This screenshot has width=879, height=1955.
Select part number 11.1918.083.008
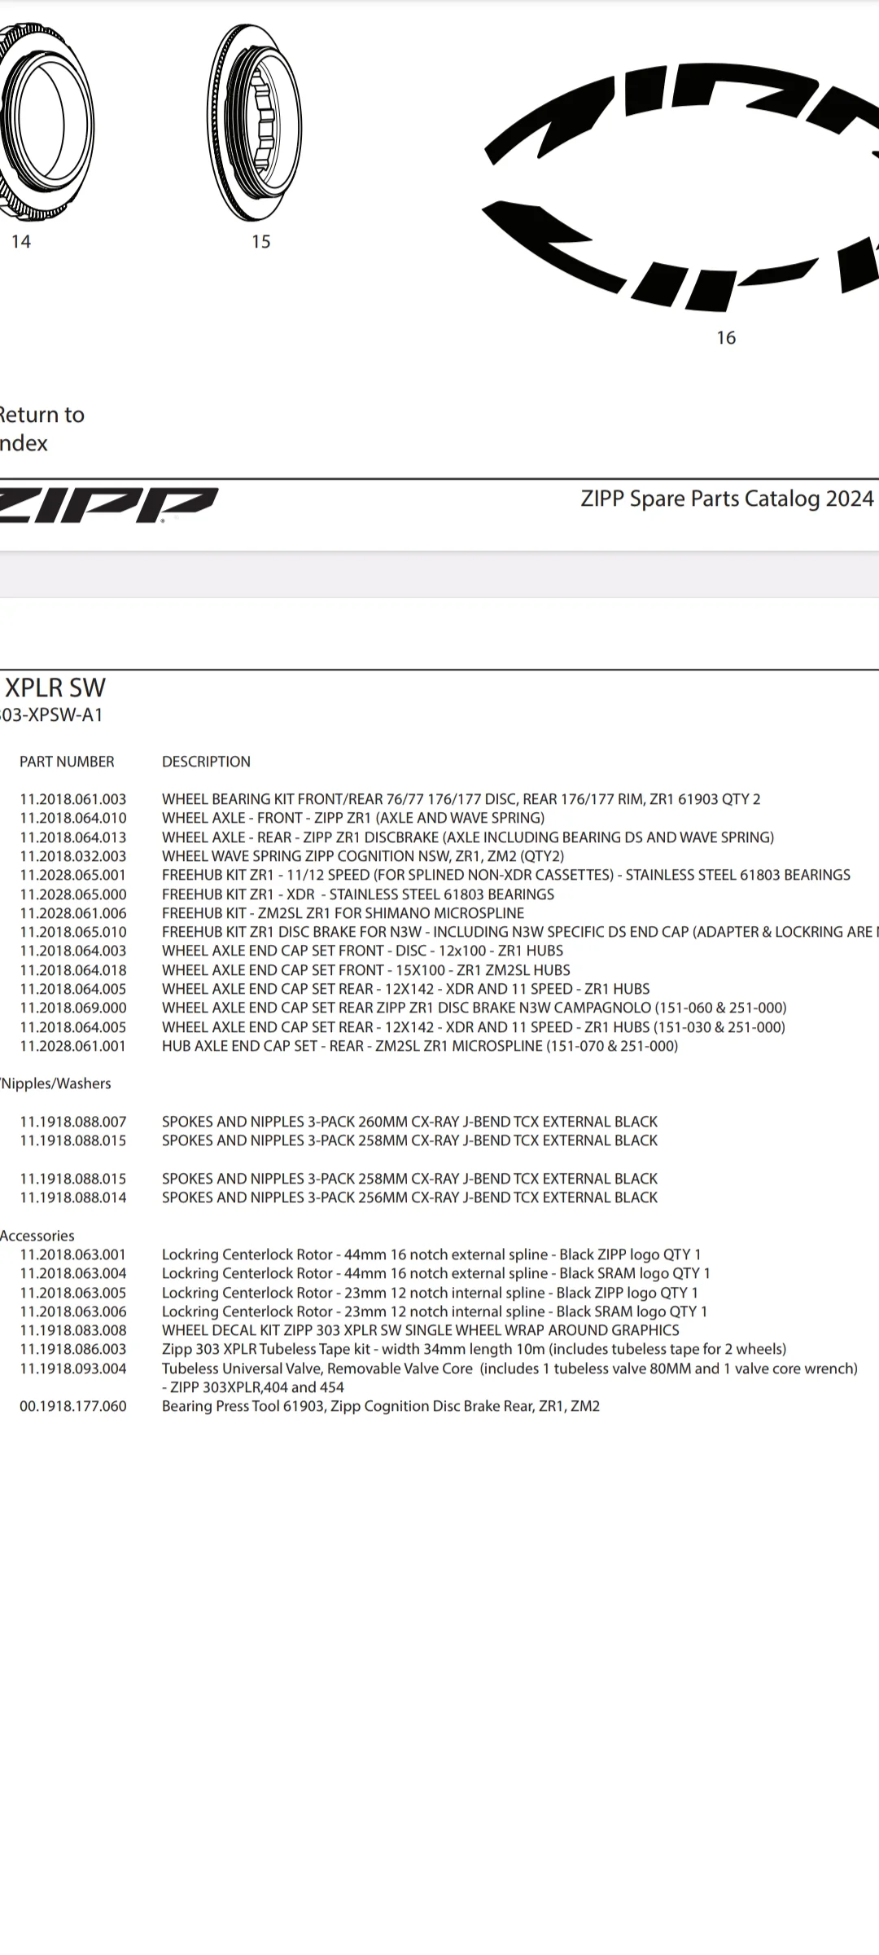point(73,1330)
